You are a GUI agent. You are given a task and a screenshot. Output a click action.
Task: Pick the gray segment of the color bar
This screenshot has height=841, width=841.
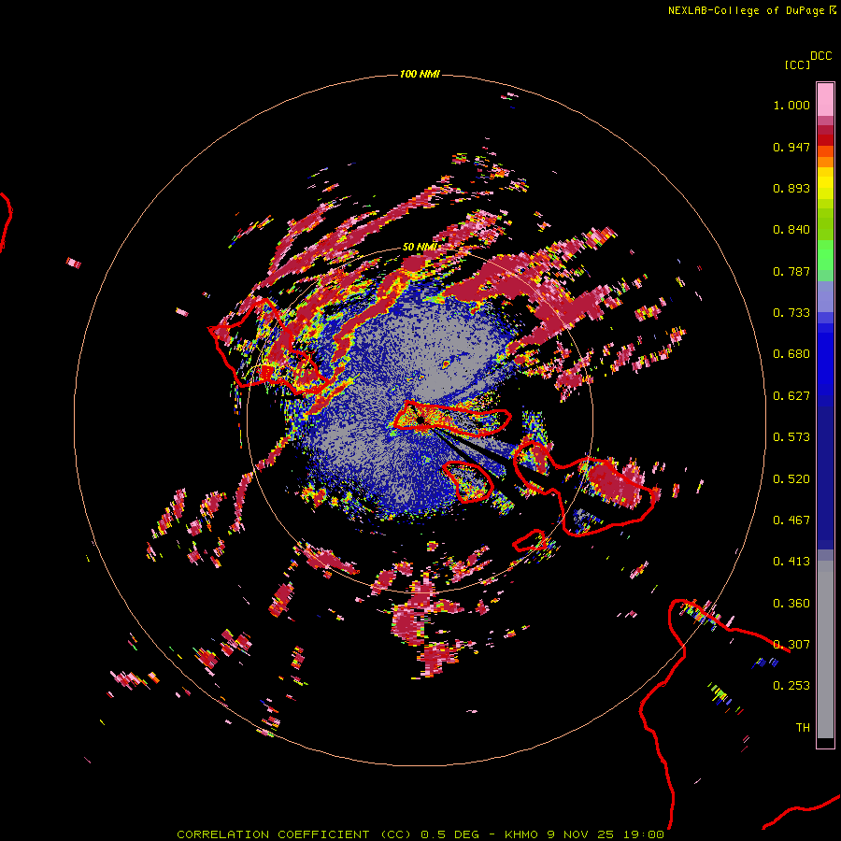825,649
